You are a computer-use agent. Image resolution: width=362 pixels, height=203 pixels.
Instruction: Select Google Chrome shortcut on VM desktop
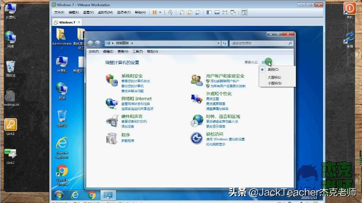62,175
